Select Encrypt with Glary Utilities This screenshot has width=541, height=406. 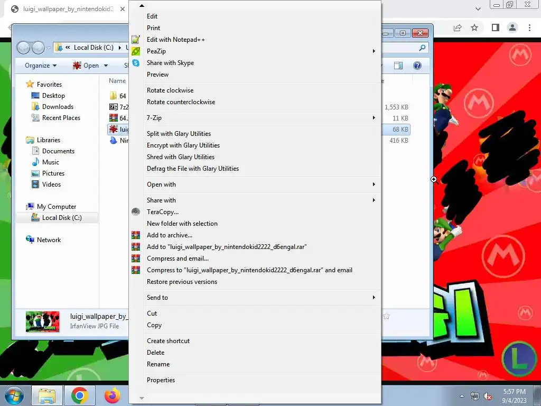pos(183,145)
